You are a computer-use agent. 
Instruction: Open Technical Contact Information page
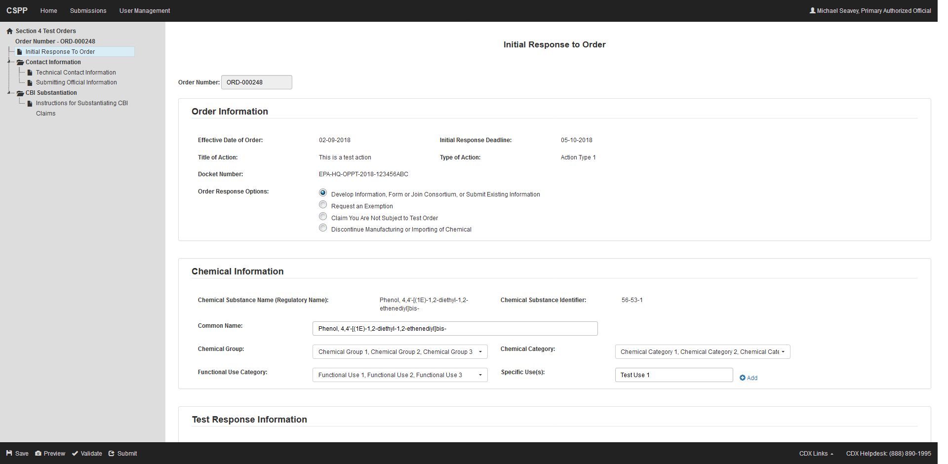tap(76, 73)
